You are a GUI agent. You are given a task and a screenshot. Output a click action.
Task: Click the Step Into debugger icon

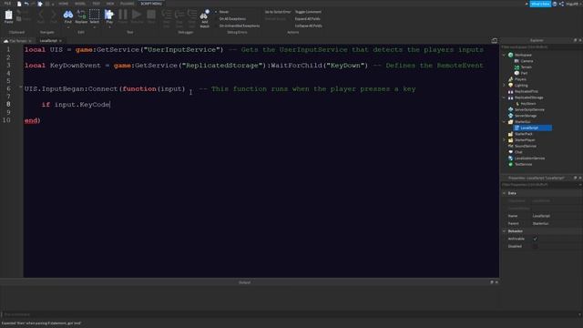coord(167,15)
